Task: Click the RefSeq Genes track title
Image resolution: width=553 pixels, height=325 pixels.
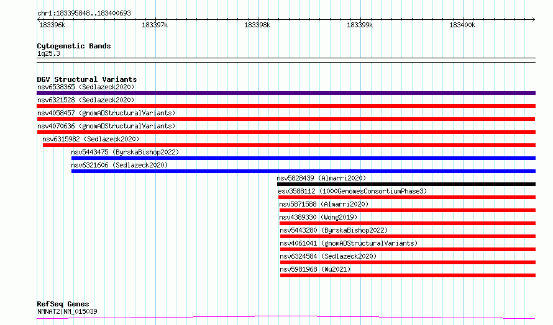Action: click(63, 304)
